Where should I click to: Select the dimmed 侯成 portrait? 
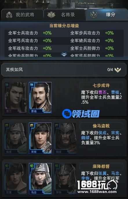click(x=16, y=138)
